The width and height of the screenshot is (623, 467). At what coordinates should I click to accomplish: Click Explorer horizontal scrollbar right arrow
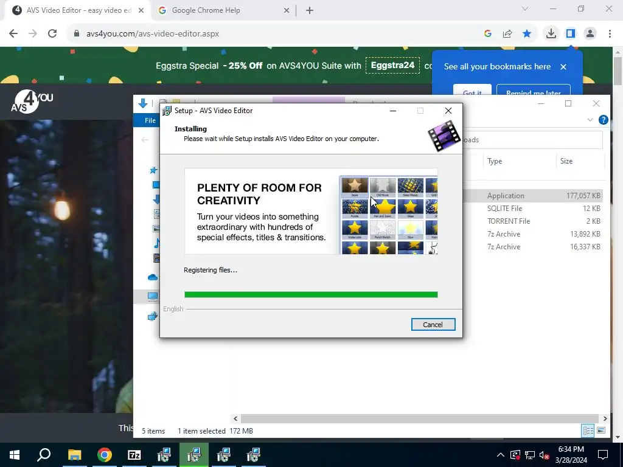pos(605,418)
